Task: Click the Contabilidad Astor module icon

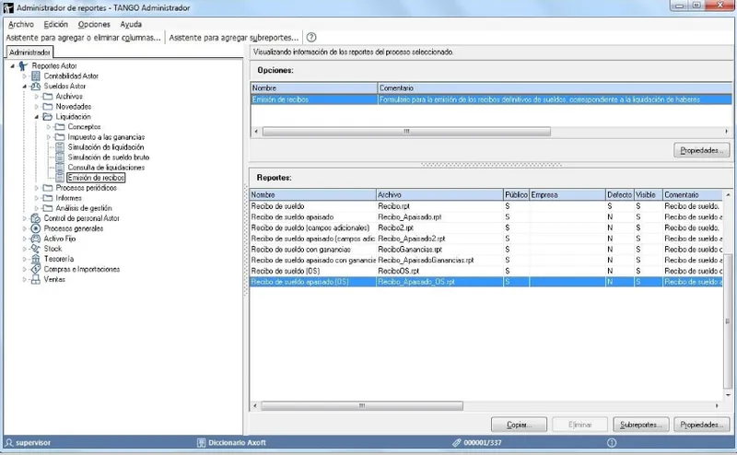Action: click(36, 76)
